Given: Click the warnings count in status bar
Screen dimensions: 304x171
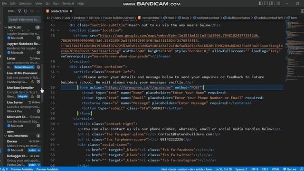Looking at the screenshot, I should tap(5, 169).
